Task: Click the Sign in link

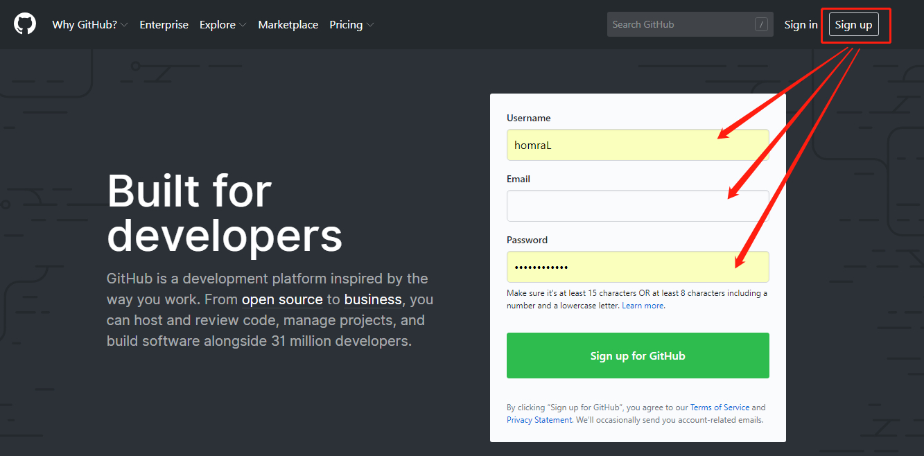Action: tap(801, 24)
